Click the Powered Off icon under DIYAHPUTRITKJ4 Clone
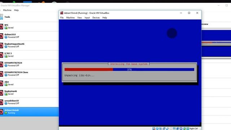 pos(6,75)
